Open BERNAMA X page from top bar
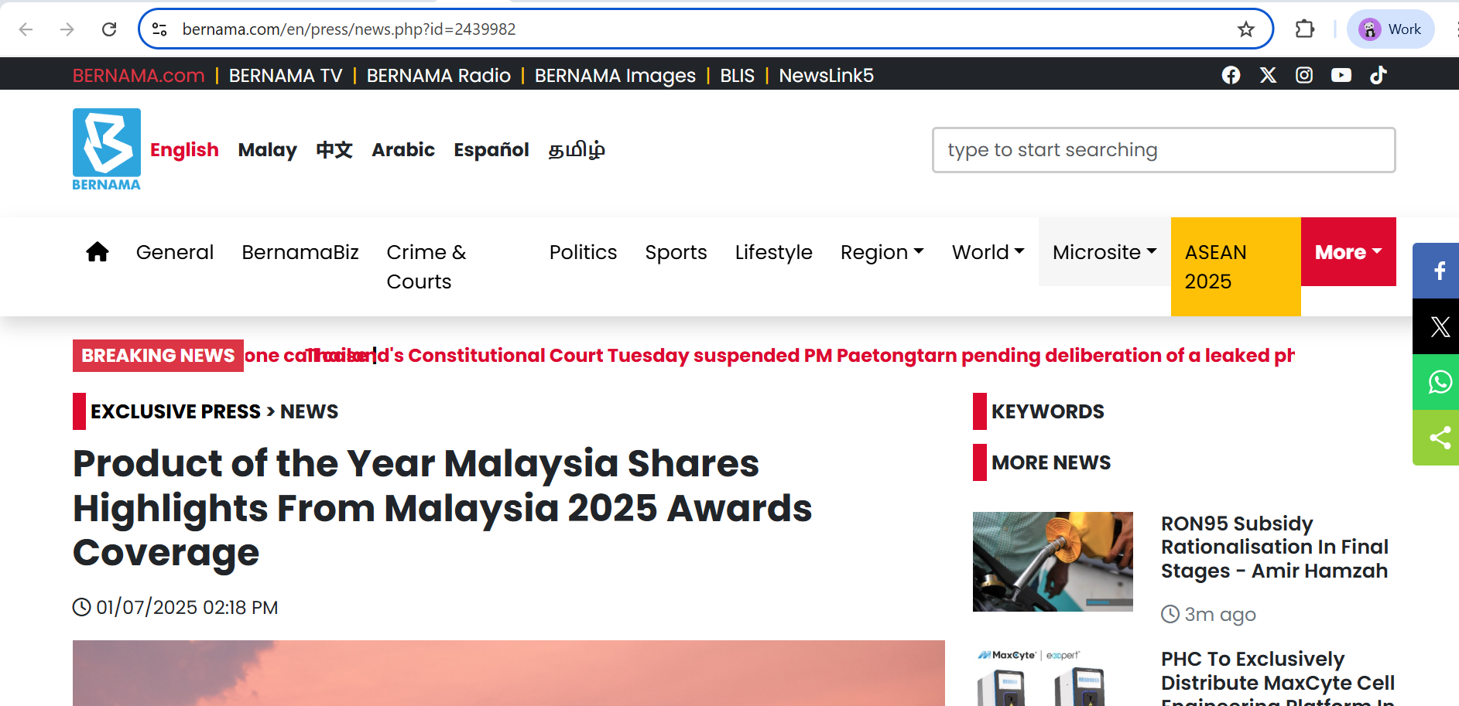The width and height of the screenshot is (1459, 706). point(1268,75)
